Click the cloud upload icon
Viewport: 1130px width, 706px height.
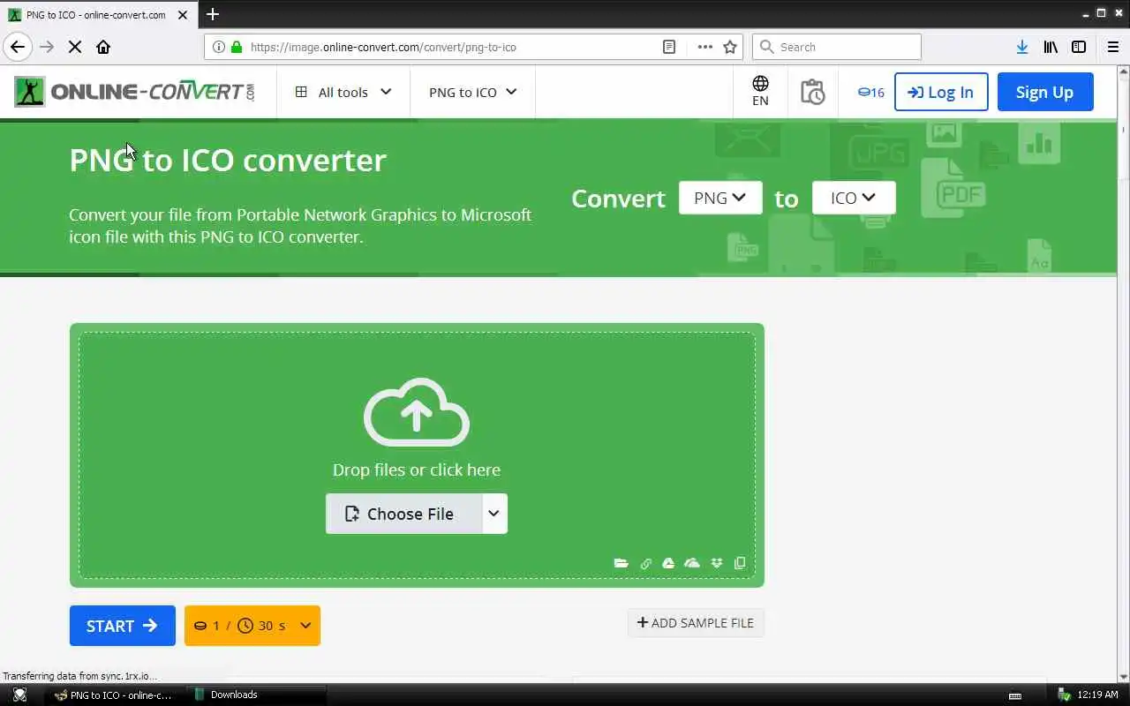[417, 412]
